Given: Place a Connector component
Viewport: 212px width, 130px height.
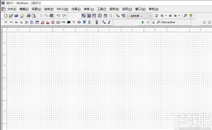Looking at the screenshot, I should click(x=89, y=22).
